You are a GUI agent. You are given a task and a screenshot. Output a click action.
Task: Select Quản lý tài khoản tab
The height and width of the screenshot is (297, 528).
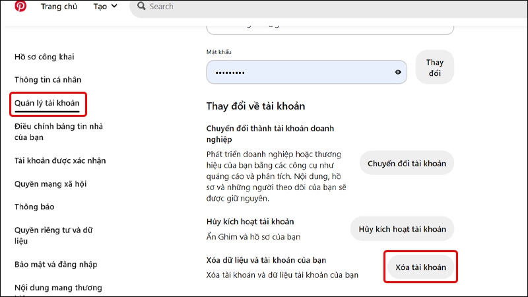pyautogui.click(x=47, y=103)
